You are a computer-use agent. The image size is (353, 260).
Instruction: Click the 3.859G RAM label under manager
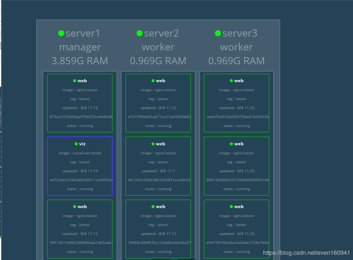point(80,61)
